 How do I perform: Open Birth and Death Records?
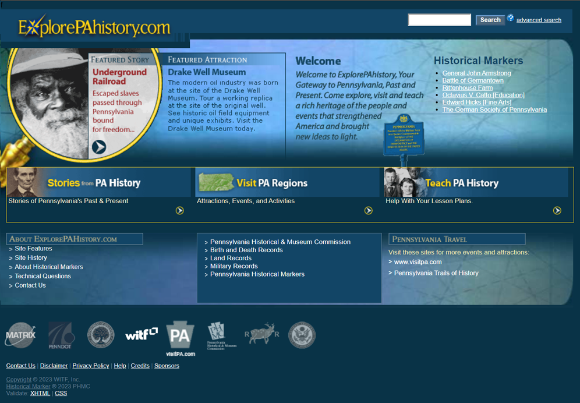pyautogui.click(x=246, y=250)
